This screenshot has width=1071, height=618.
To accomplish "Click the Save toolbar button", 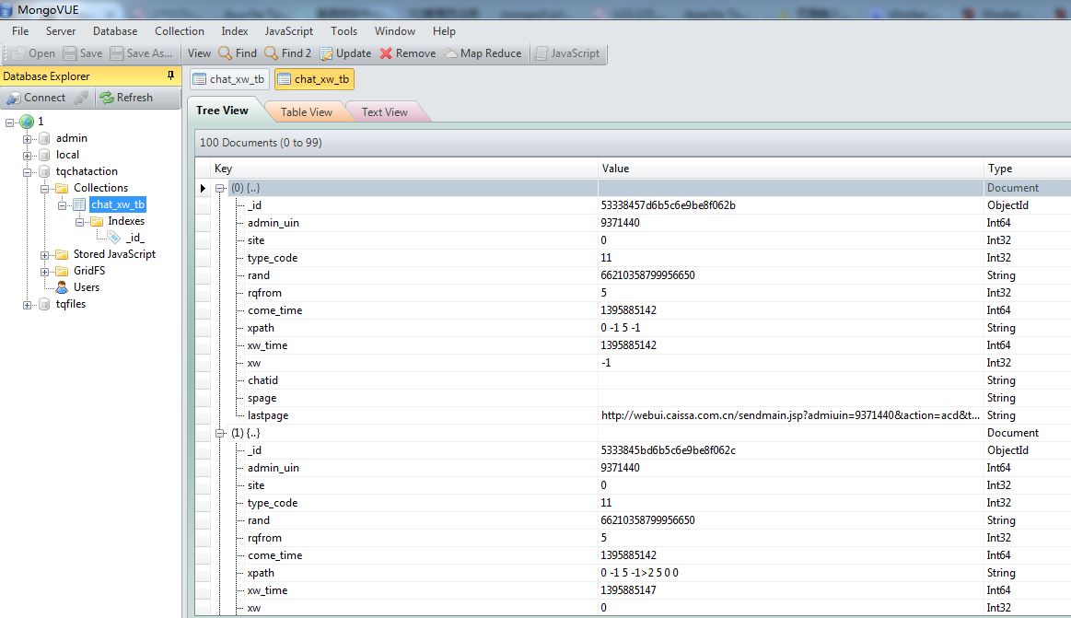I will click(x=83, y=53).
